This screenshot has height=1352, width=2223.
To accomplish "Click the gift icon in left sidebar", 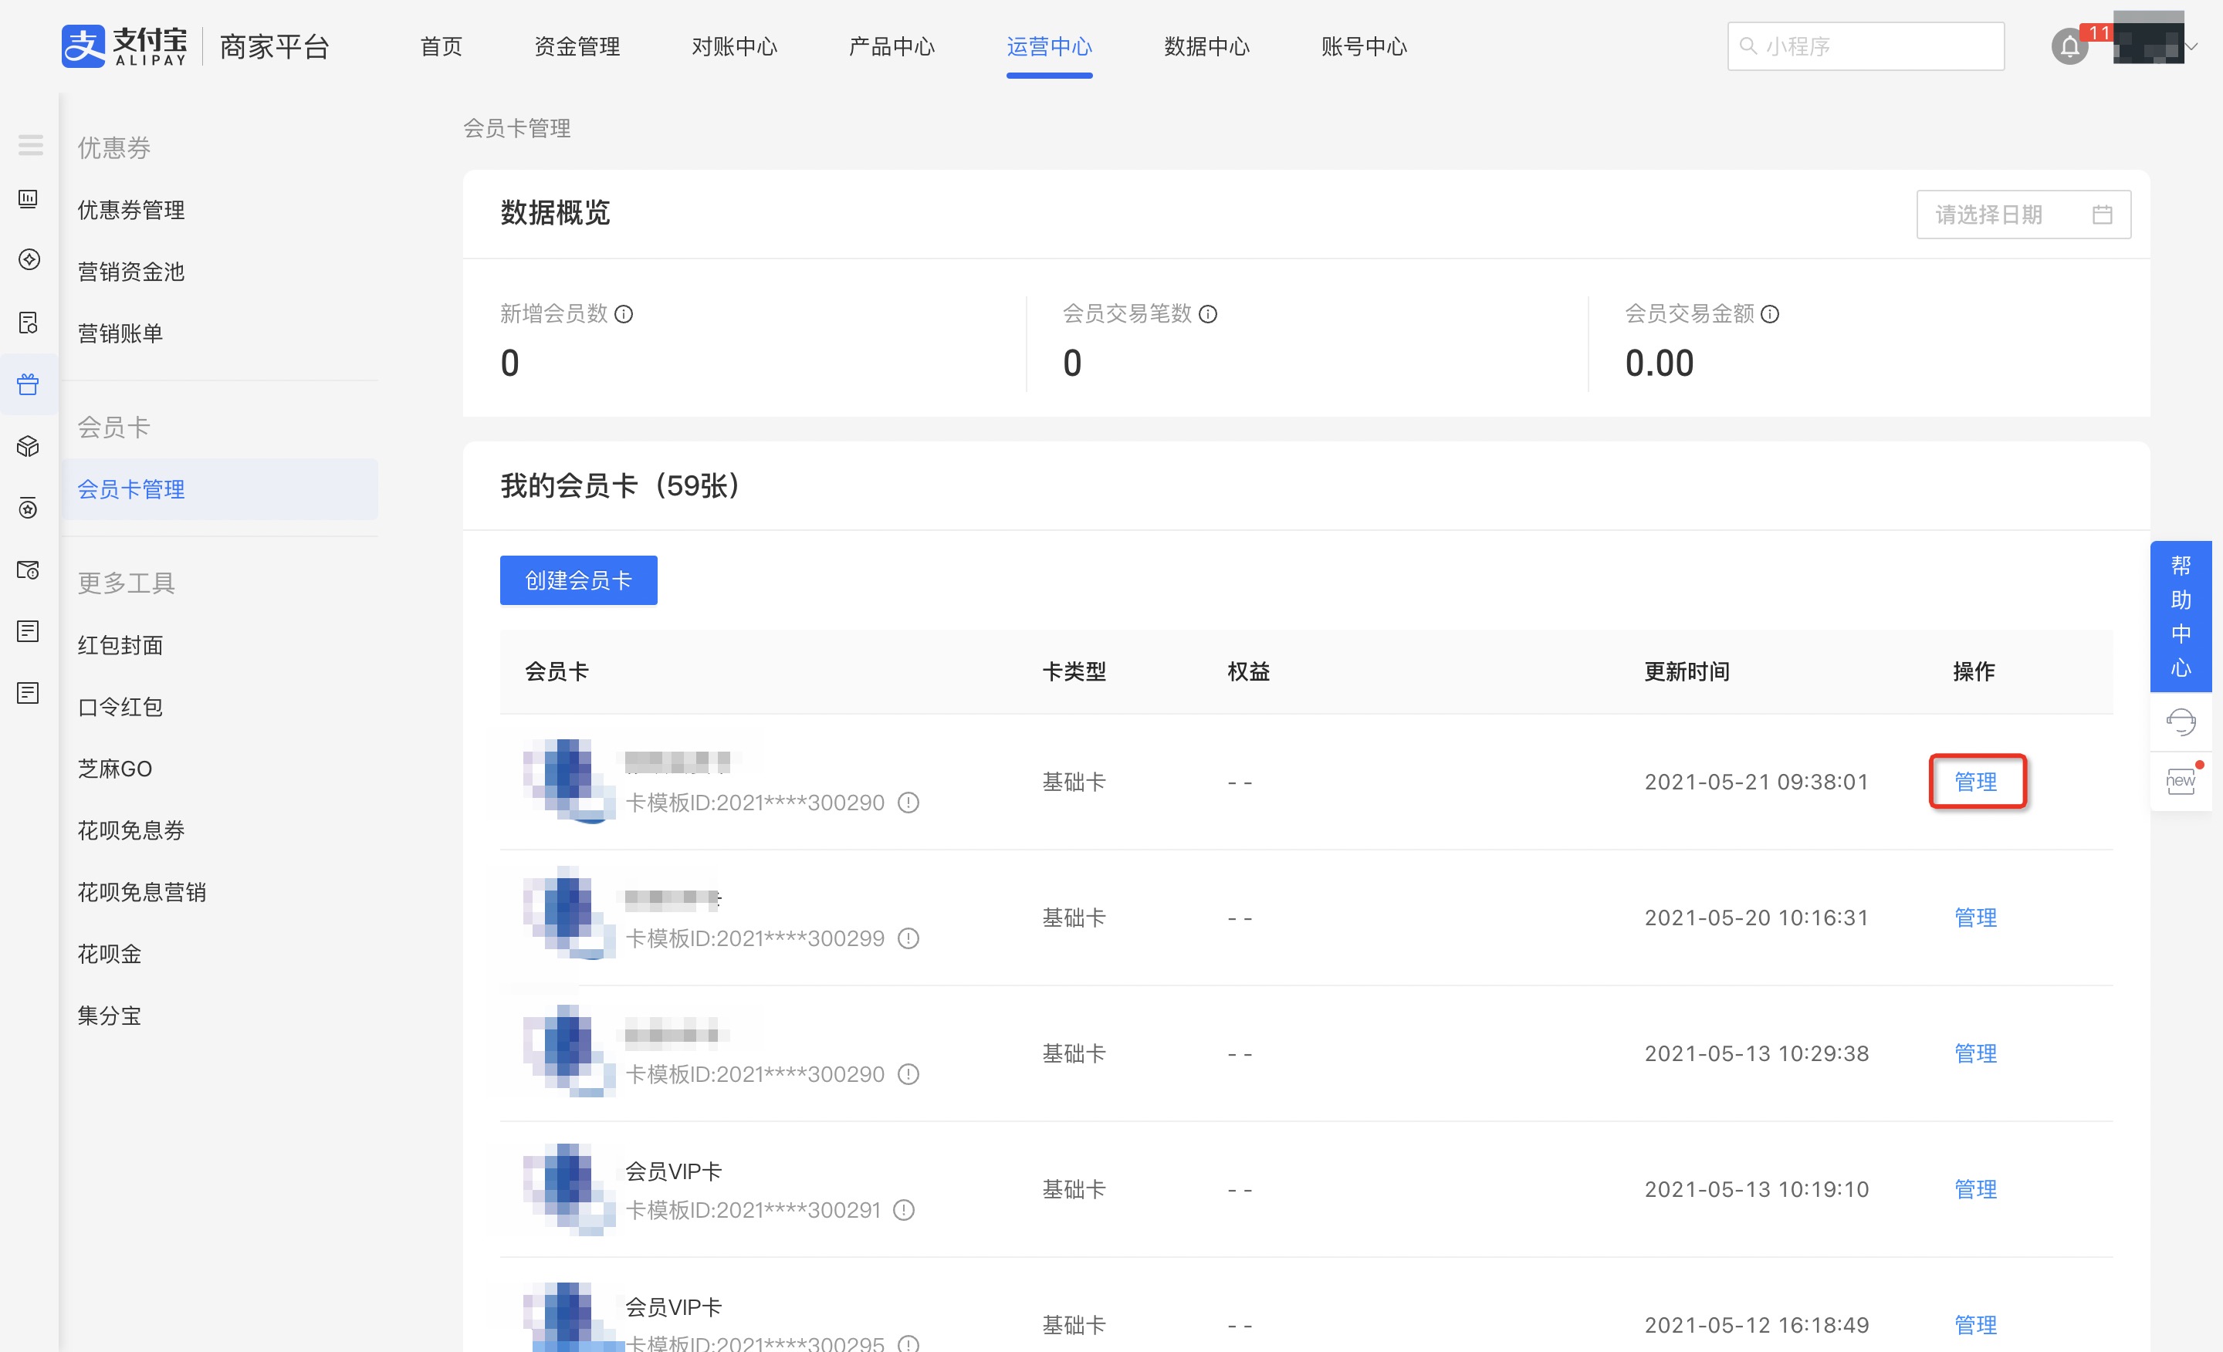I will (x=28, y=384).
